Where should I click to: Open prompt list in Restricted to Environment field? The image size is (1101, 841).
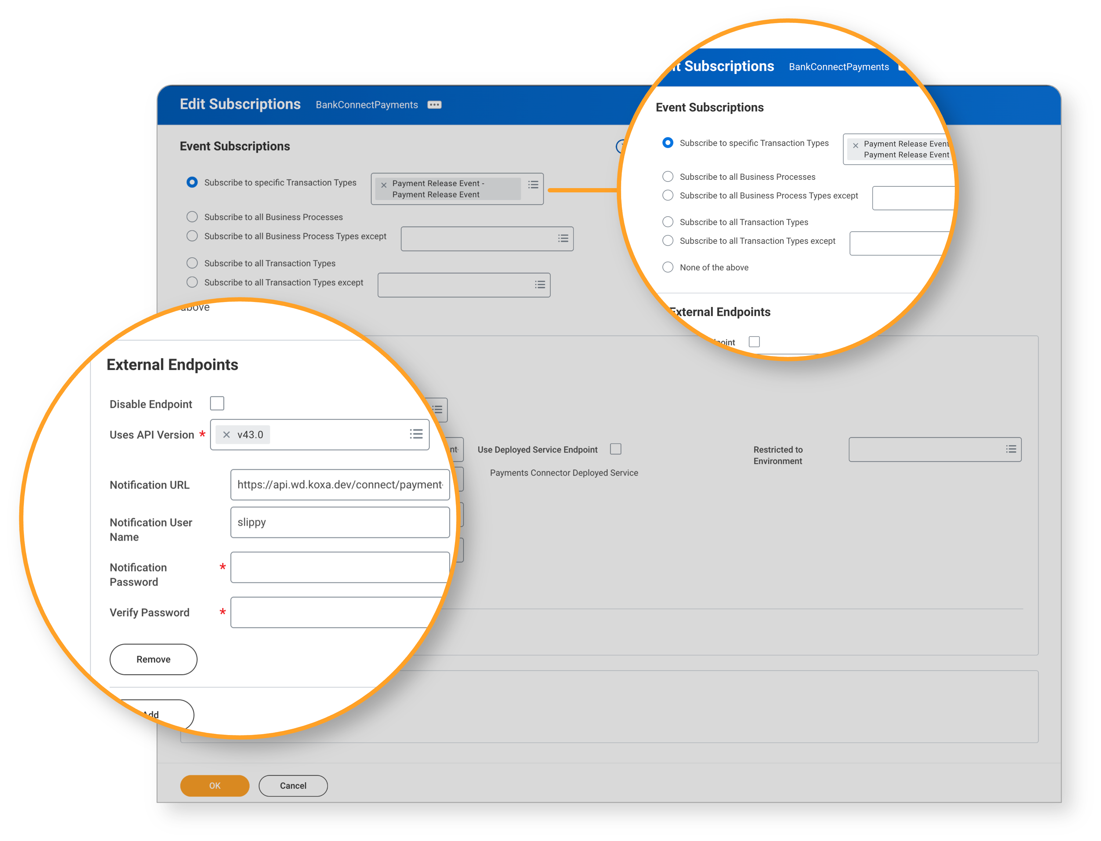[1011, 449]
